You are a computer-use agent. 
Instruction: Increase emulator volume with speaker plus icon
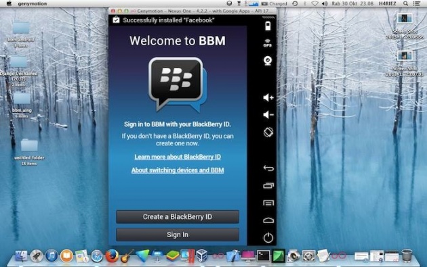click(x=268, y=97)
